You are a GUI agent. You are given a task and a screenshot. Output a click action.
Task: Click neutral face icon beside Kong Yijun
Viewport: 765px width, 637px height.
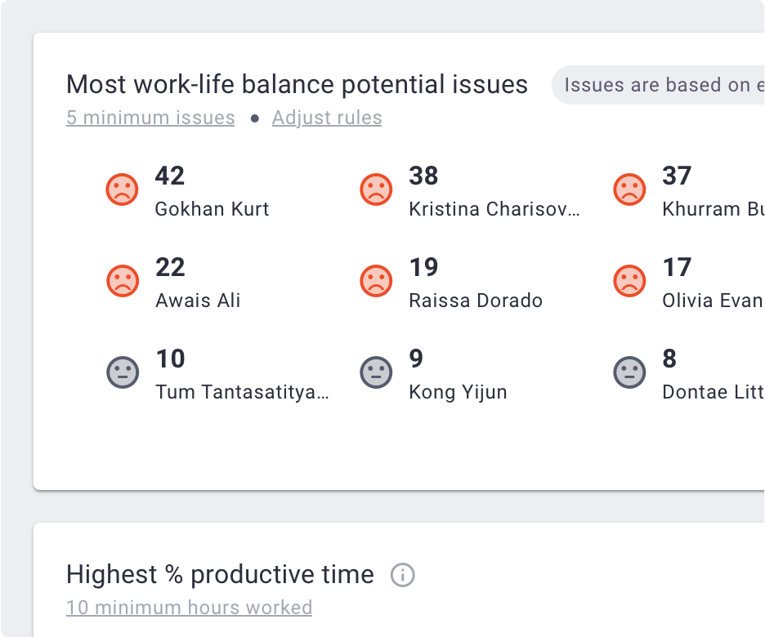pyautogui.click(x=375, y=372)
